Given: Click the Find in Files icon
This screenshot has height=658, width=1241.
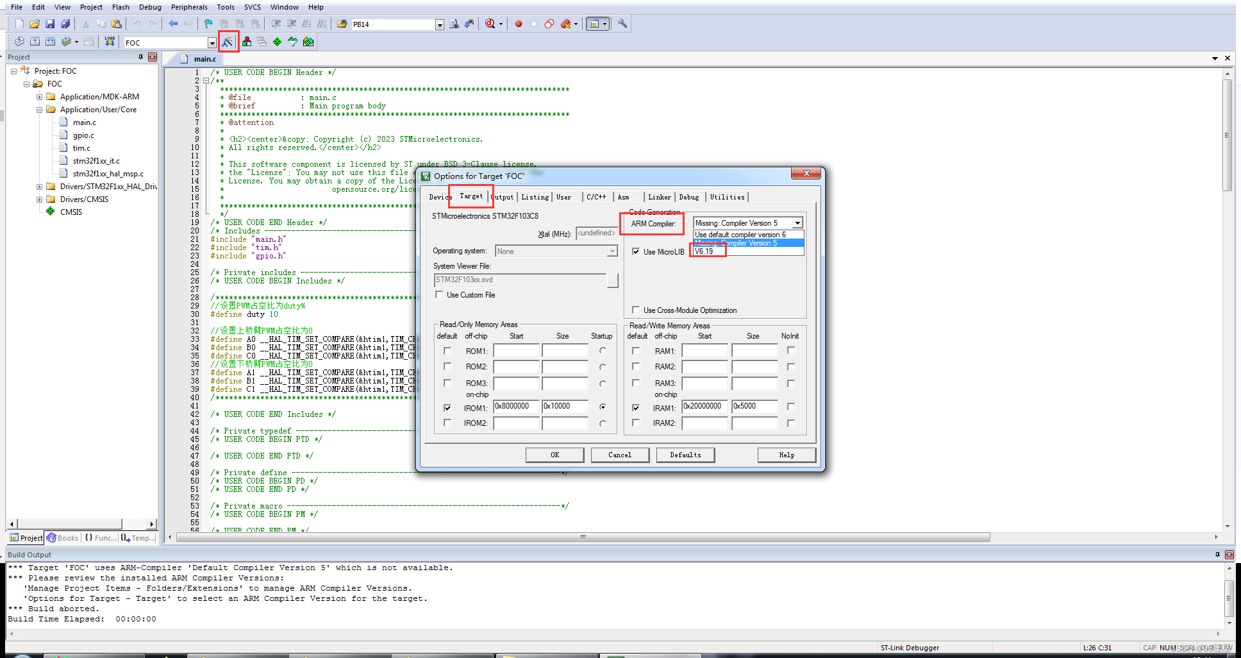Looking at the screenshot, I should (x=342, y=24).
